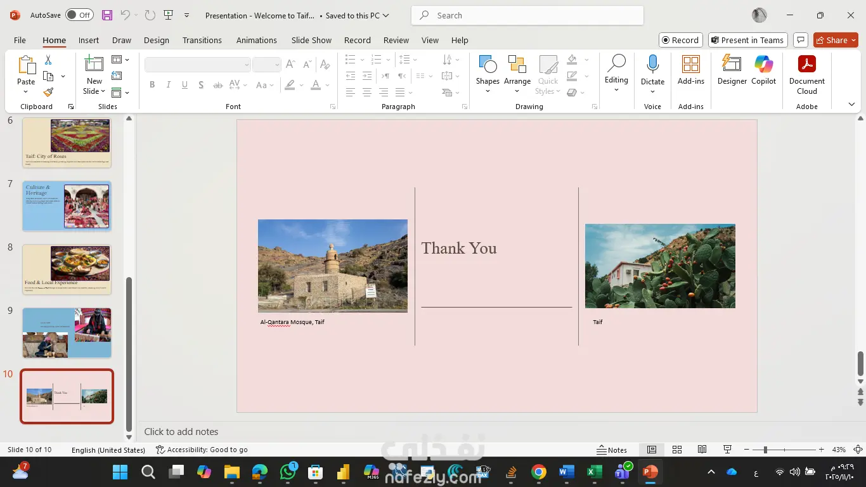Launch Copilot from the ribbon
This screenshot has width=866, height=487.
(x=763, y=70)
